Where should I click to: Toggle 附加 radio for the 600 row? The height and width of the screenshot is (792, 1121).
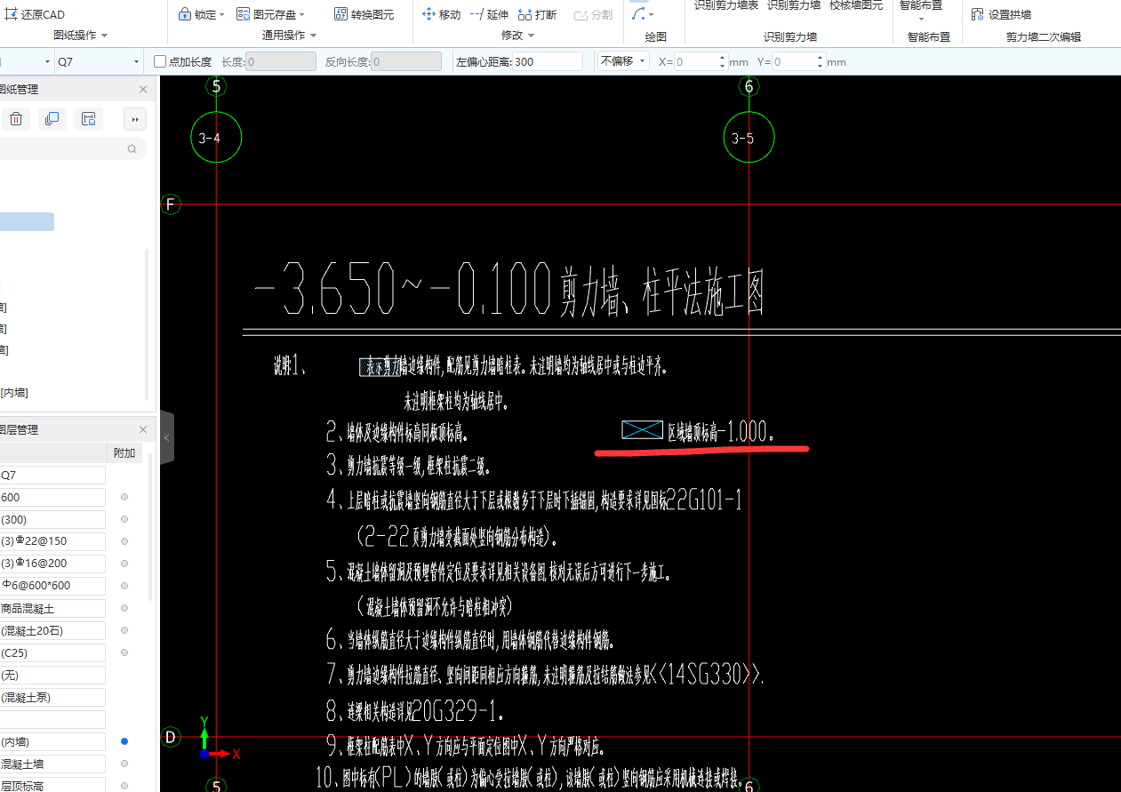click(124, 497)
